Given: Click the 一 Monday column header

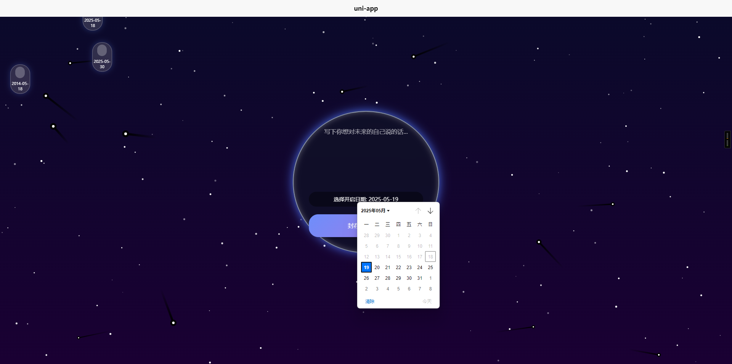Looking at the screenshot, I should click(x=366, y=224).
